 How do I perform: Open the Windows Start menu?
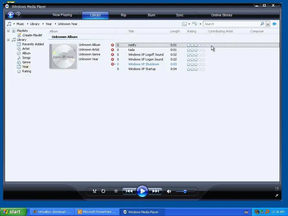pos(13,212)
